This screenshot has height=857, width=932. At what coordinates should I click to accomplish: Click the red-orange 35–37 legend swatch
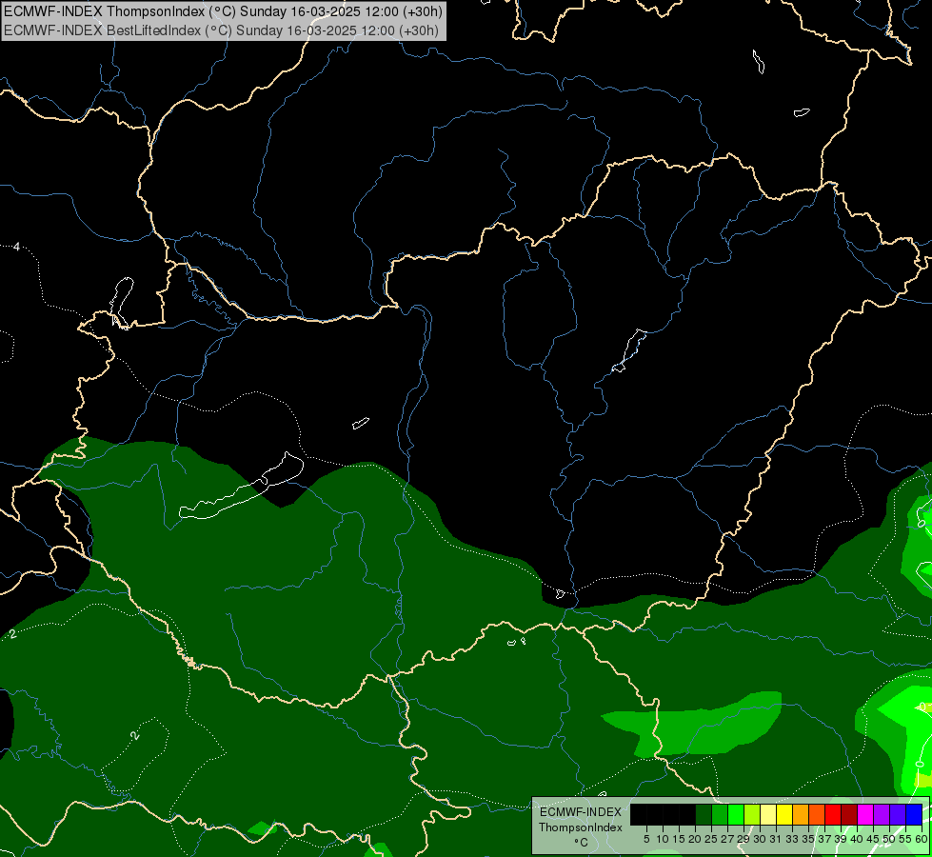coord(817,814)
